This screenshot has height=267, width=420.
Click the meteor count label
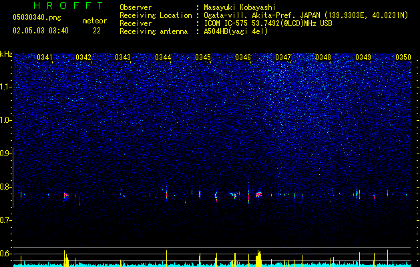[x=95, y=21]
